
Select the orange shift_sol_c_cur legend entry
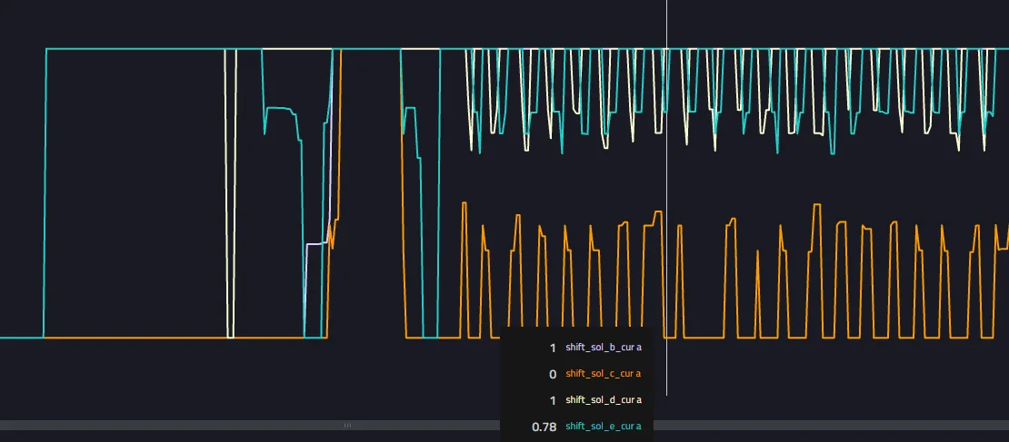(x=603, y=374)
